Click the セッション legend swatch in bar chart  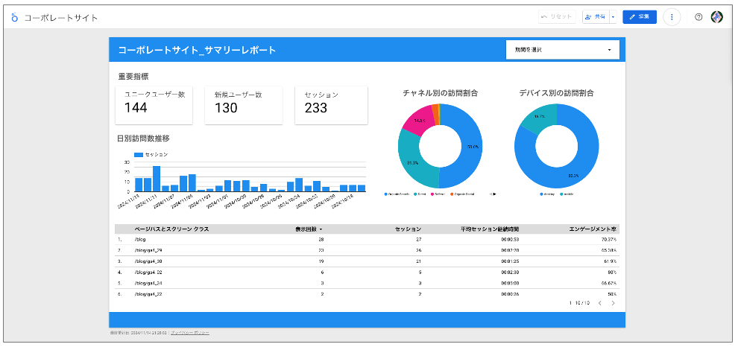click(139, 154)
